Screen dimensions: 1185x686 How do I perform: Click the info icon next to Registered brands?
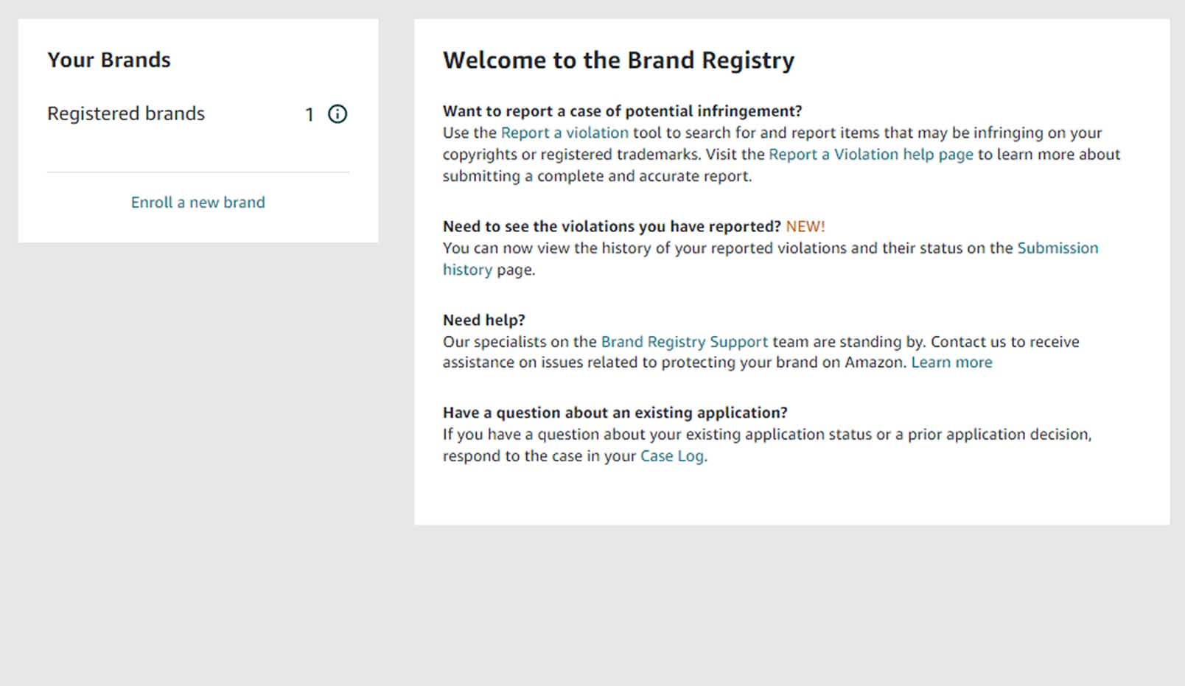(338, 113)
